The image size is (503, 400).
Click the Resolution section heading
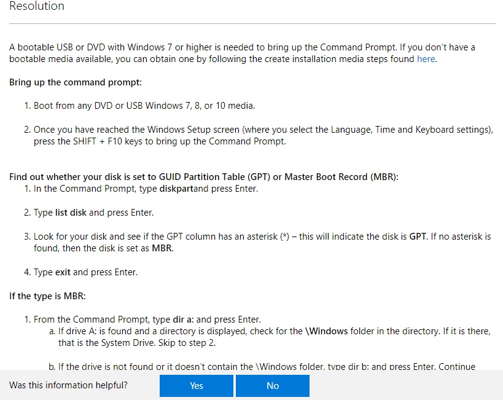pyautogui.click(x=37, y=6)
